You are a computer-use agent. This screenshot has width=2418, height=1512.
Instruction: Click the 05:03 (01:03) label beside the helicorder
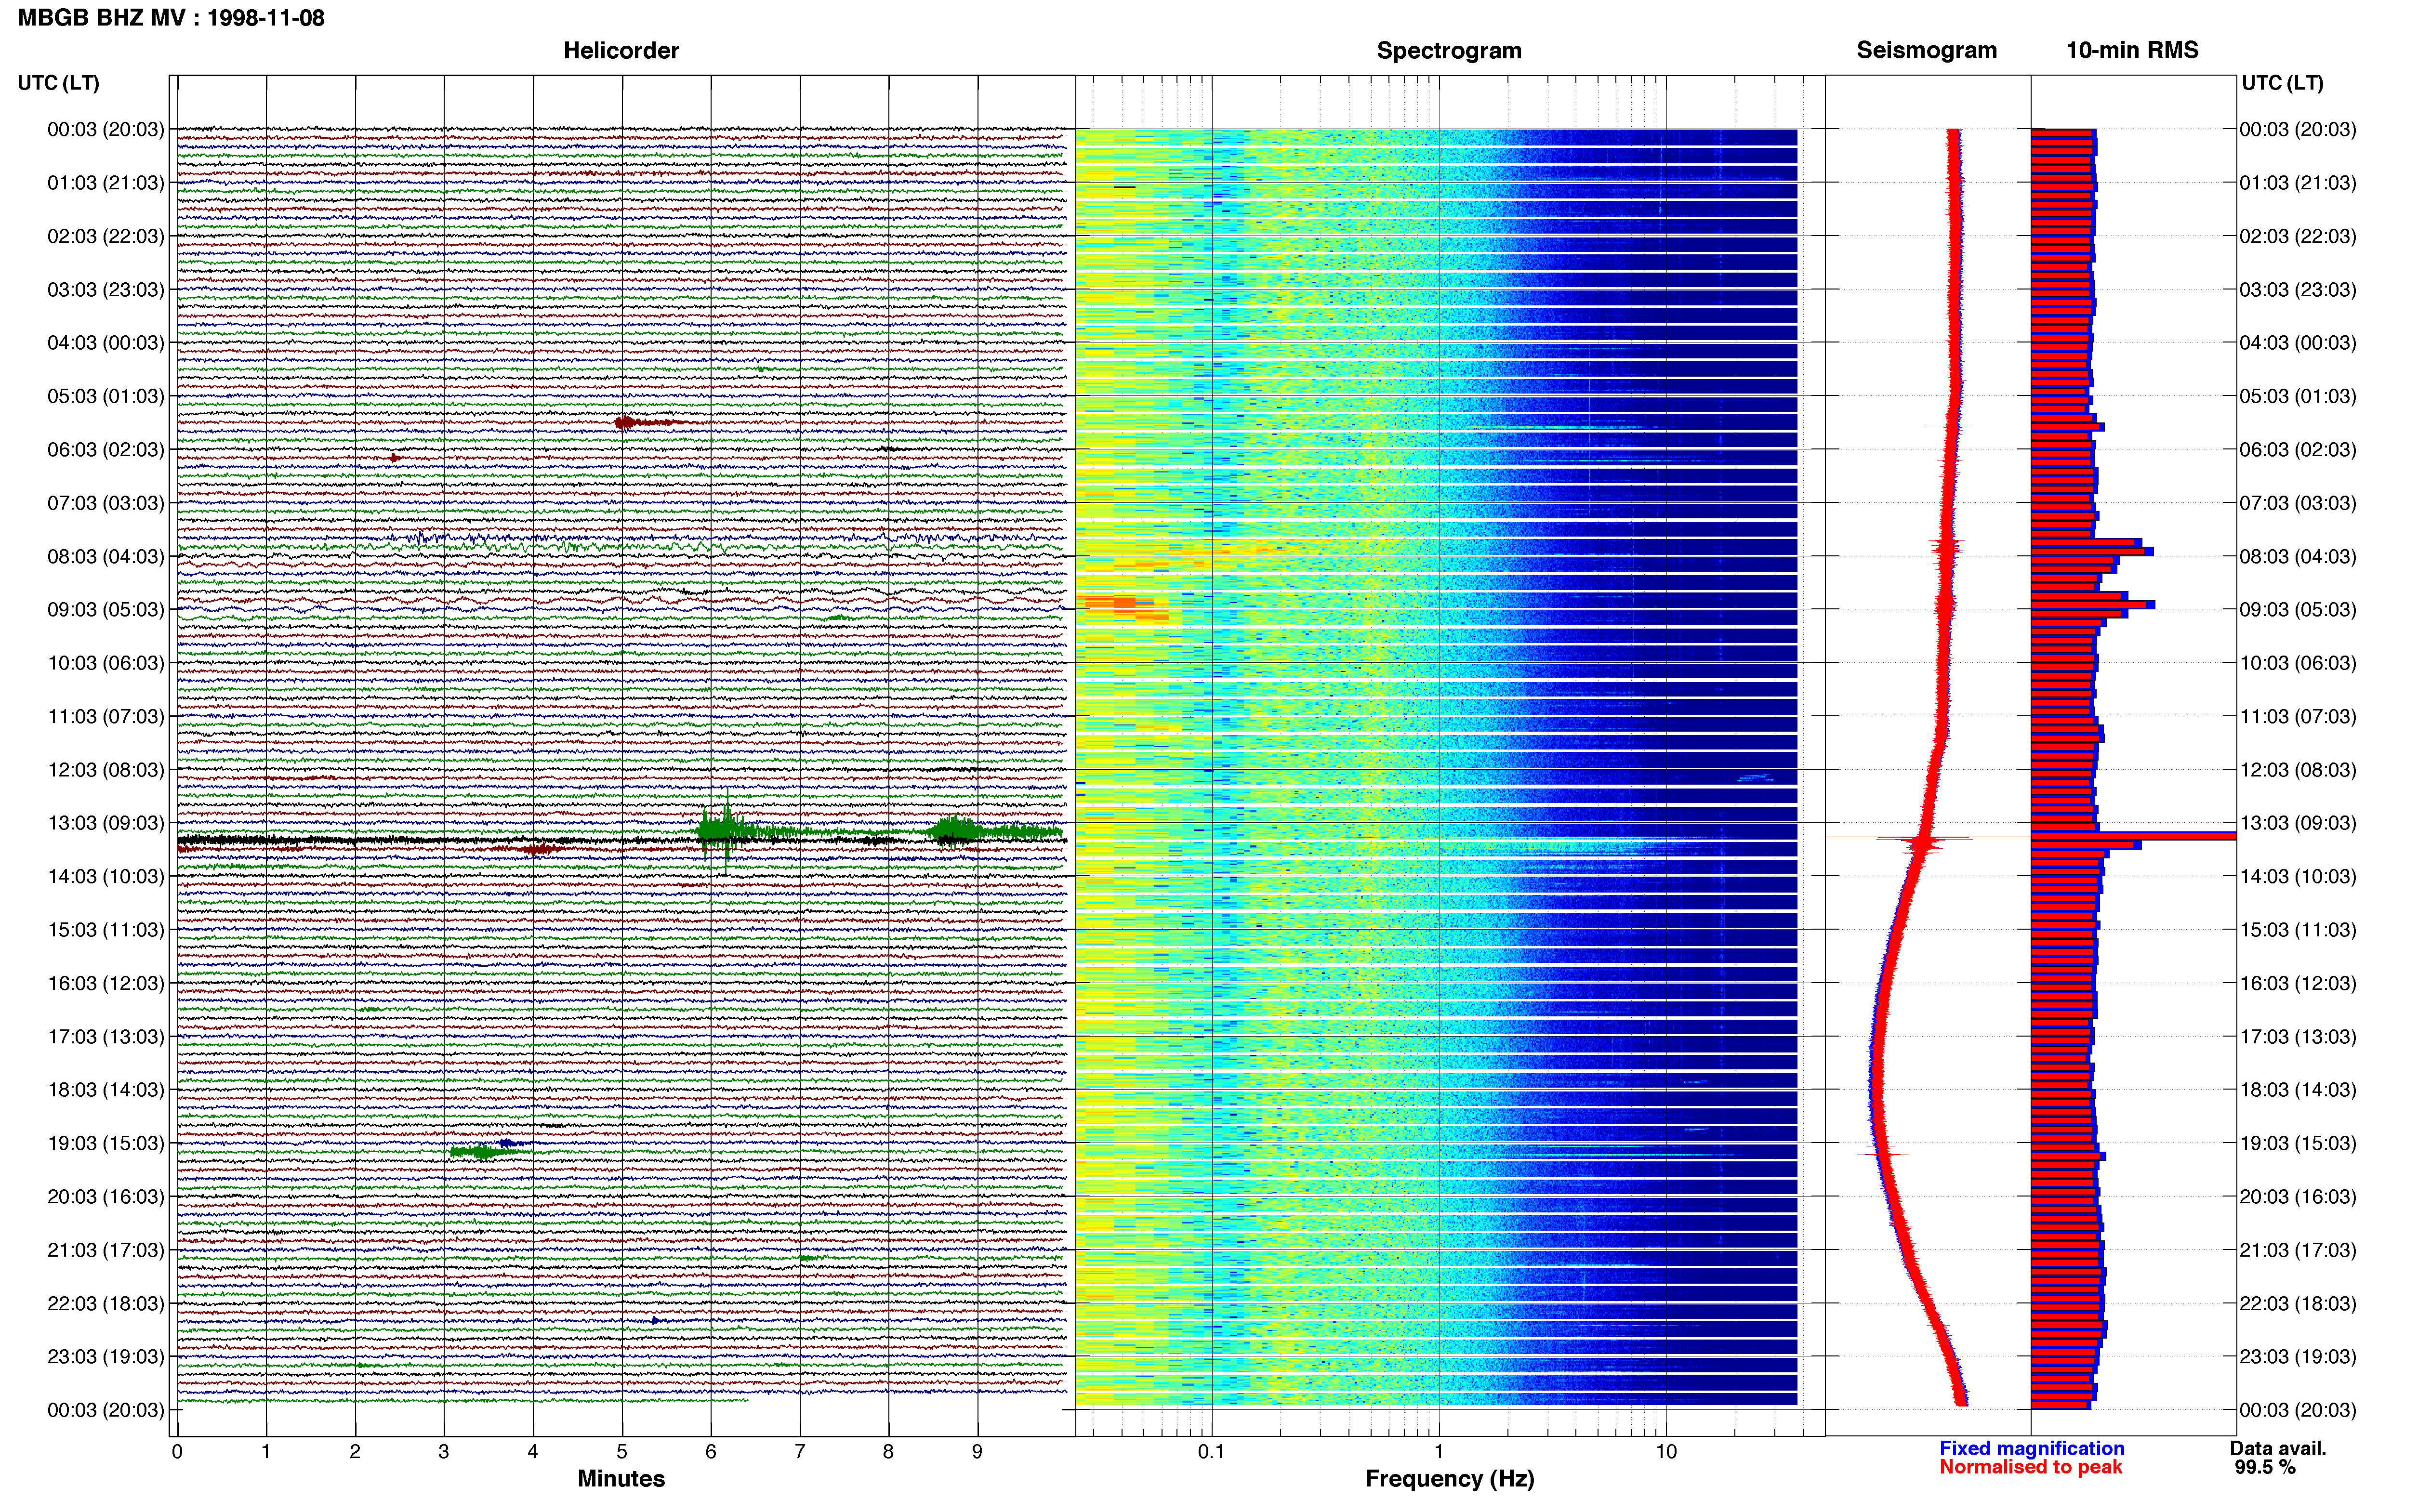click(x=105, y=396)
